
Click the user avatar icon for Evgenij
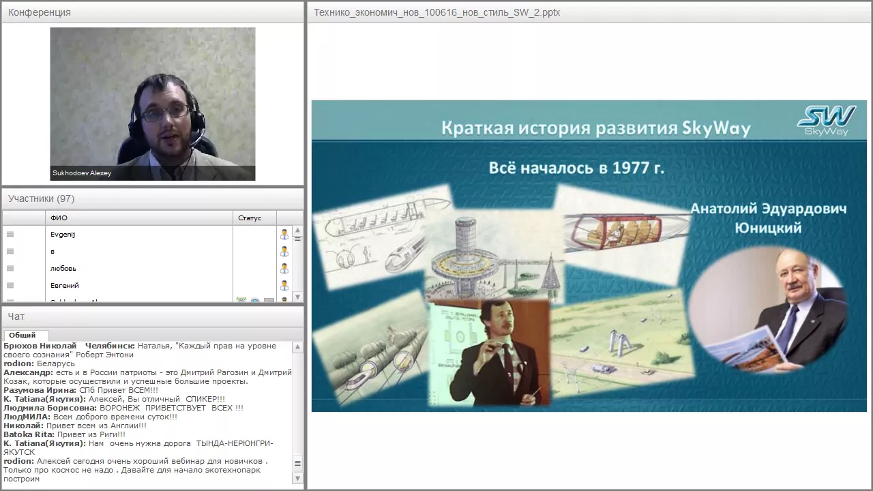pos(284,234)
